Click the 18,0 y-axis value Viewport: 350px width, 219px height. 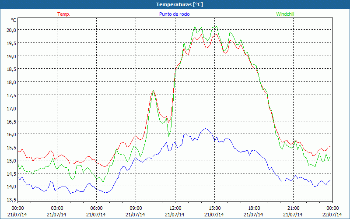12,82
